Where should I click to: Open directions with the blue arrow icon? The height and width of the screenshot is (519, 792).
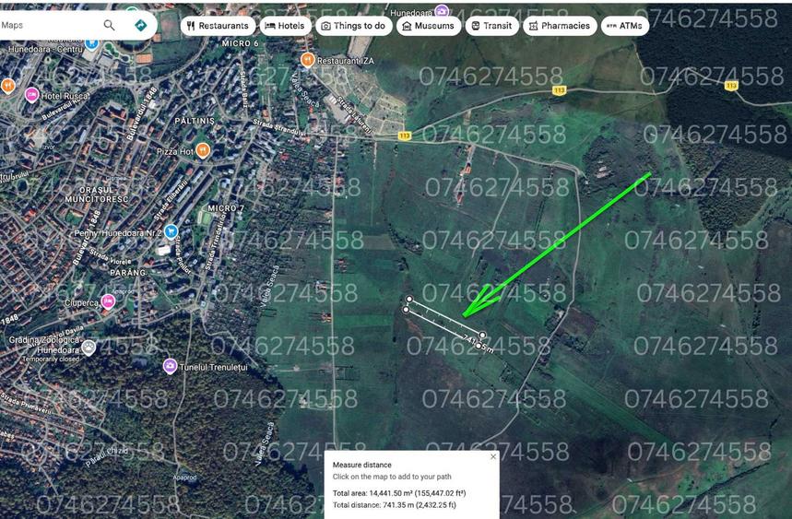140,25
